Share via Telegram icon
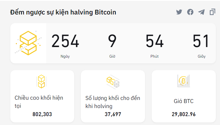This screenshot has width=220, height=125. 201,12
